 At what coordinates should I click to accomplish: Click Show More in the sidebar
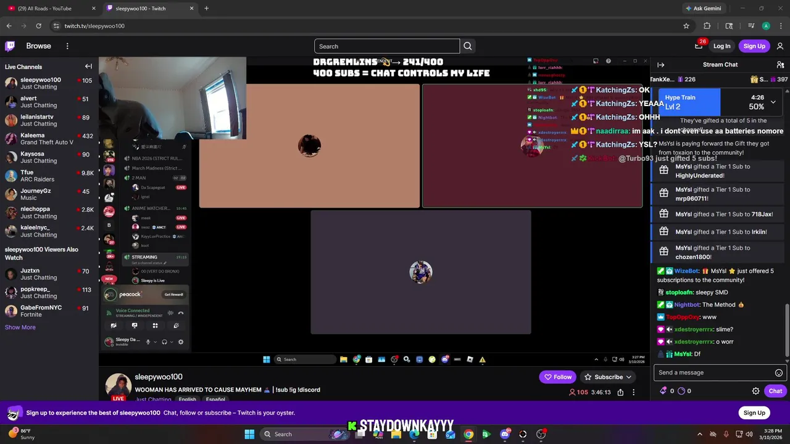tap(20, 327)
